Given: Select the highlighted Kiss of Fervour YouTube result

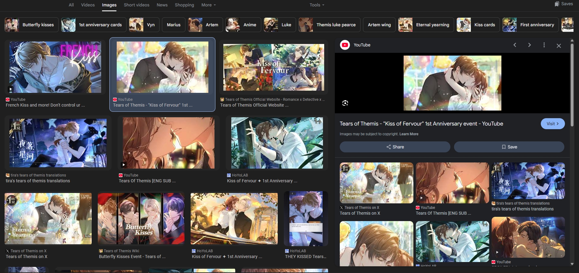Looking at the screenshot, I should click(x=163, y=67).
